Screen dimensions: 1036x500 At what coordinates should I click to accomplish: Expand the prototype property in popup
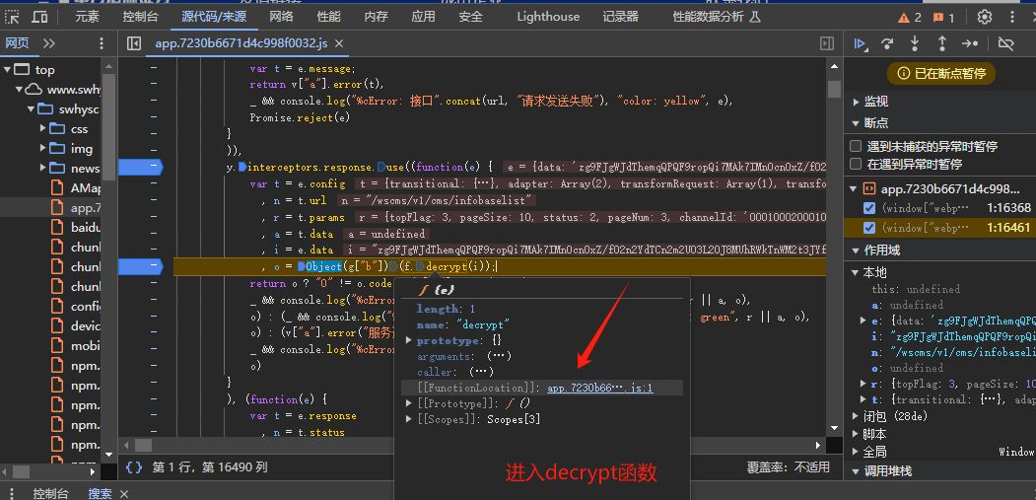pos(410,341)
